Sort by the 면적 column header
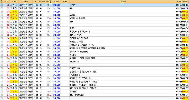This screenshot has width=189, height=100. click(6, 2)
